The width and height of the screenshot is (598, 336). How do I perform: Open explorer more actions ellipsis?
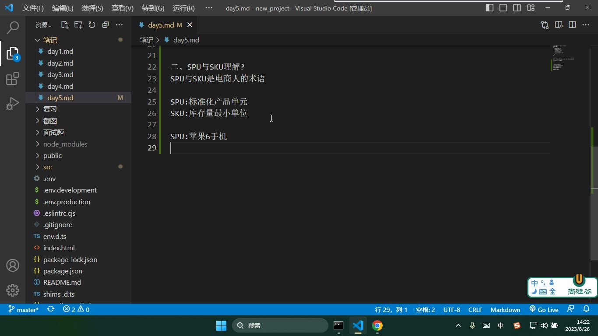(x=119, y=25)
